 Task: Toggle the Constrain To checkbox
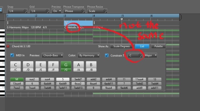107,55
